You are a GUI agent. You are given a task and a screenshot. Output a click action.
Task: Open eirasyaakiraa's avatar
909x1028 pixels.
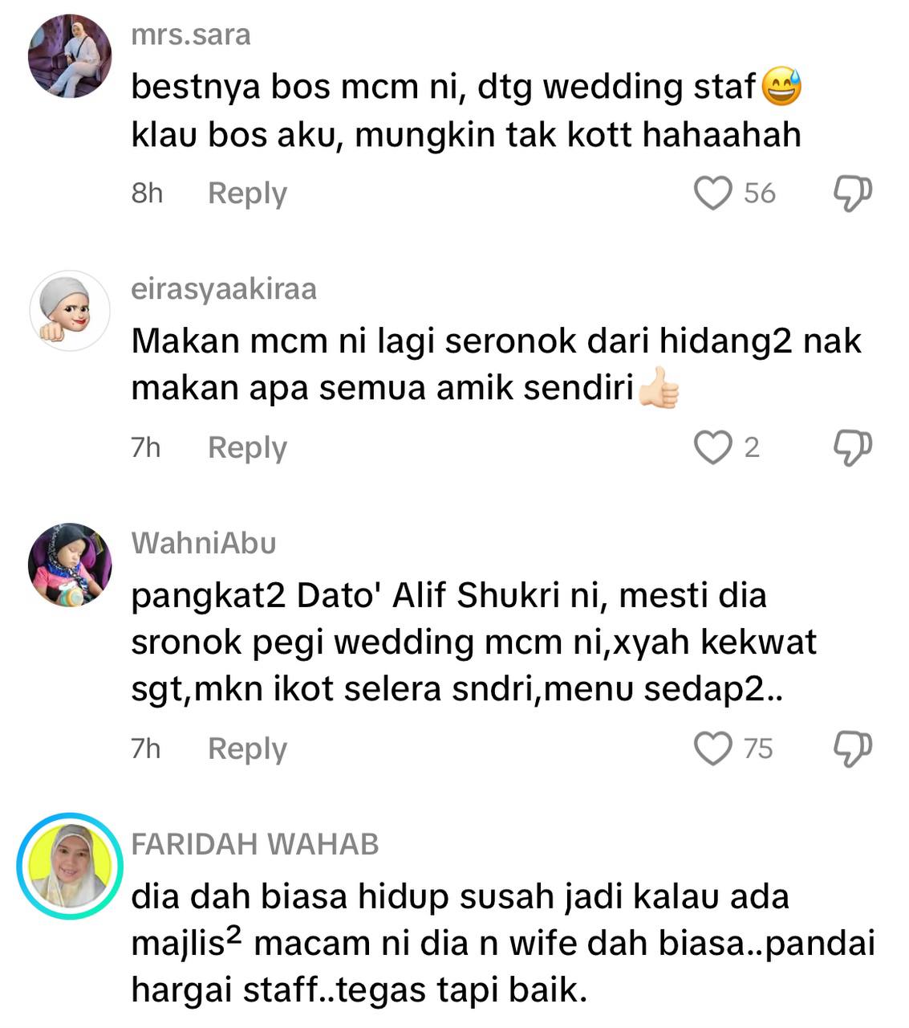click(70, 310)
